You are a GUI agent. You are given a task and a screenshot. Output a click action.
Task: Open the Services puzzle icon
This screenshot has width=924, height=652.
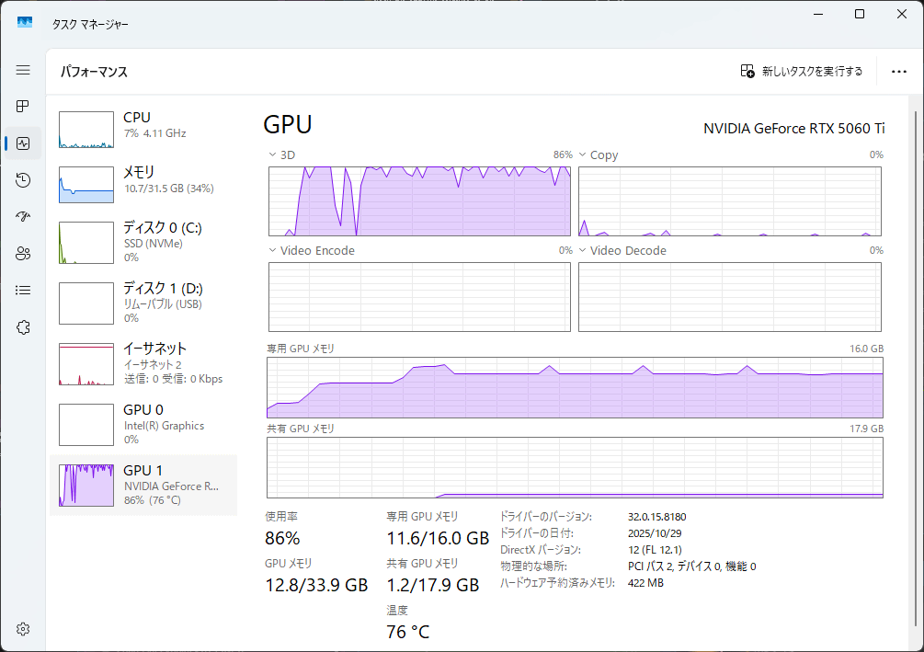pyautogui.click(x=23, y=327)
